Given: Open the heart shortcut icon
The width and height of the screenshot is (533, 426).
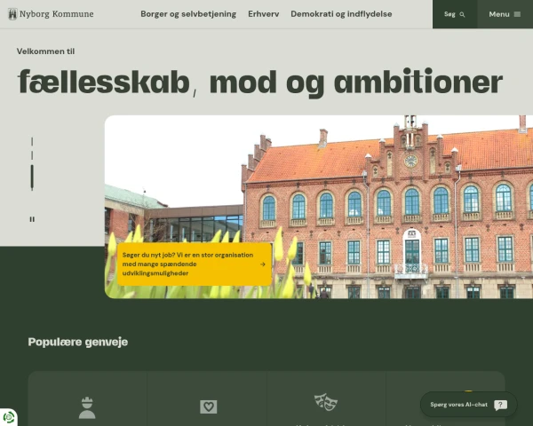Looking at the screenshot, I should [209, 406].
